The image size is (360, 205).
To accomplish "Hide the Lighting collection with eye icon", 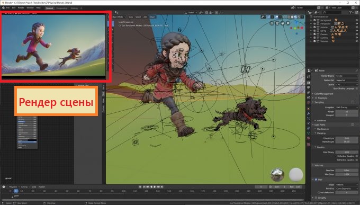I will point(356,38).
